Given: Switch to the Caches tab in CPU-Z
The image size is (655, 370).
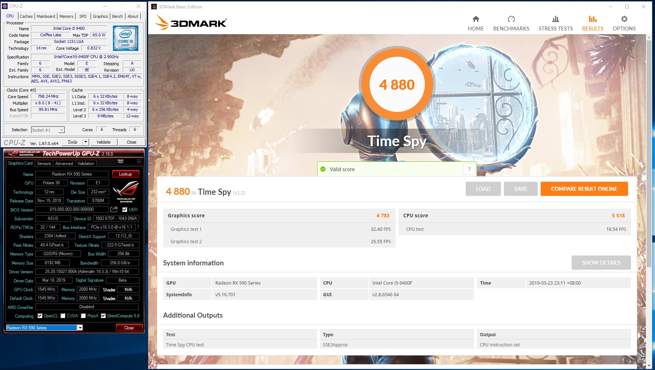Looking at the screenshot, I should (26, 16).
